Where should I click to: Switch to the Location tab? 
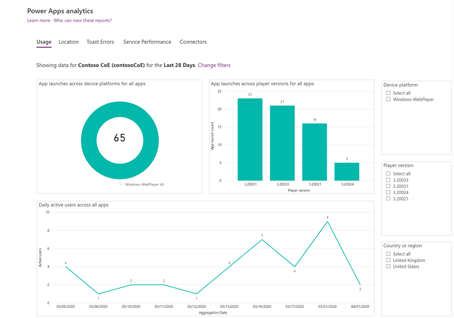pyautogui.click(x=69, y=42)
